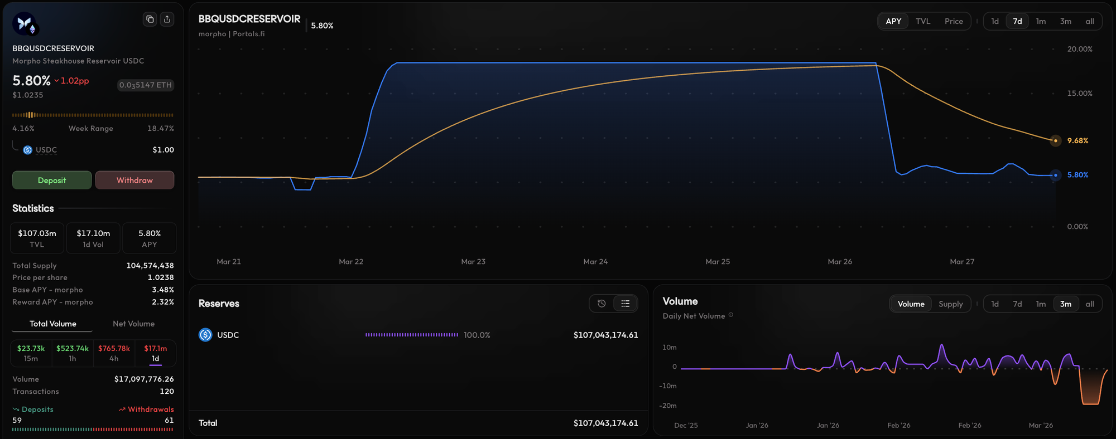The width and height of the screenshot is (1116, 439).
Task: Click the 1.02pp APY change indicator
Action: pyautogui.click(x=71, y=81)
